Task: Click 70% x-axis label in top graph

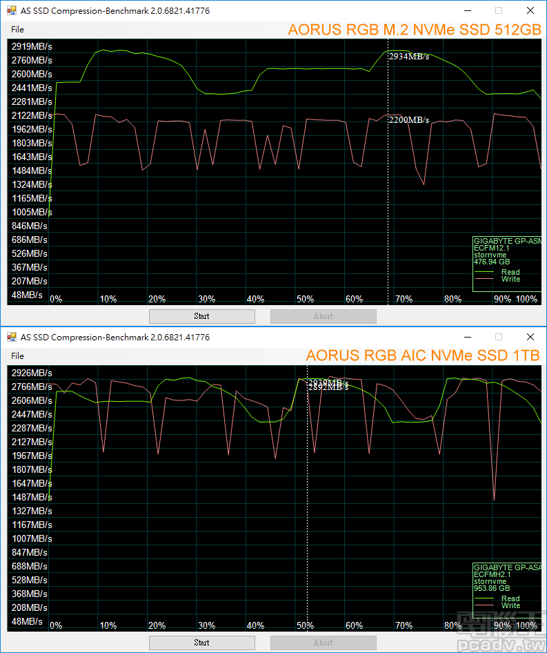Action: pos(404,299)
